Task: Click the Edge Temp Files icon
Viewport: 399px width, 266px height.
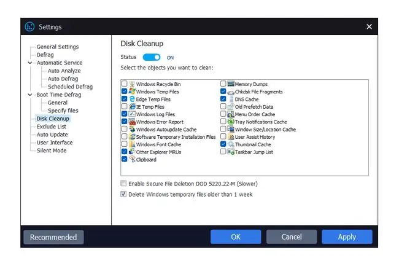Action: (x=132, y=99)
